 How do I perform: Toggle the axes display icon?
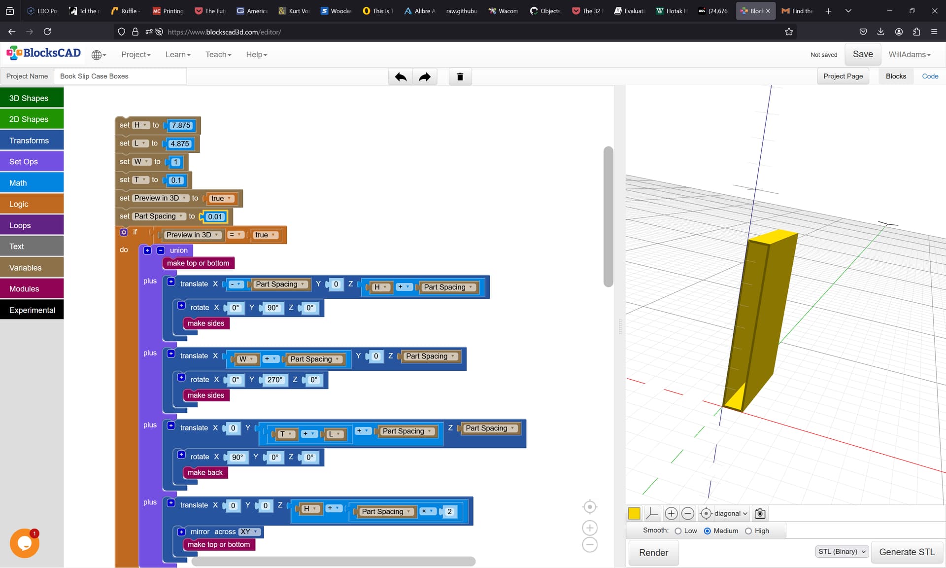point(652,513)
